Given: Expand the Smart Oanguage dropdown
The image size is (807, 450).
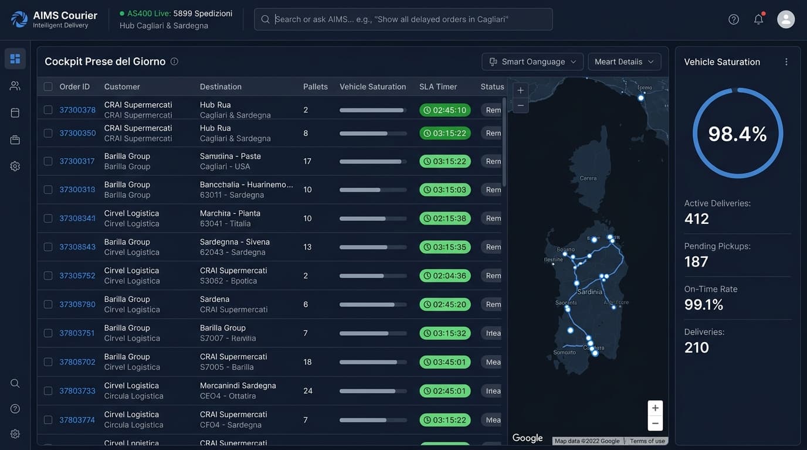Looking at the screenshot, I should point(533,62).
